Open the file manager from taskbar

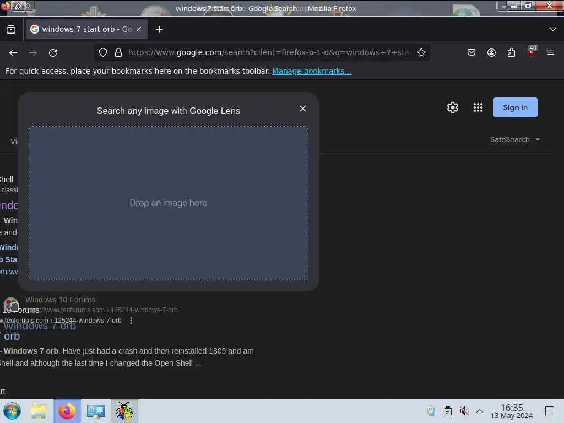[39, 411]
